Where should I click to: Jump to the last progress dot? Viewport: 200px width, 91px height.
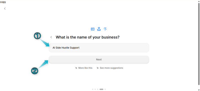(105, 89)
